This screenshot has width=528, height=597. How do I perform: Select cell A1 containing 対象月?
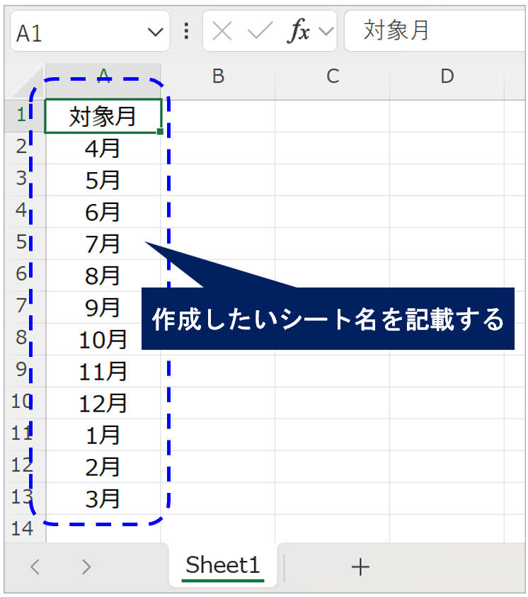coord(103,116)
